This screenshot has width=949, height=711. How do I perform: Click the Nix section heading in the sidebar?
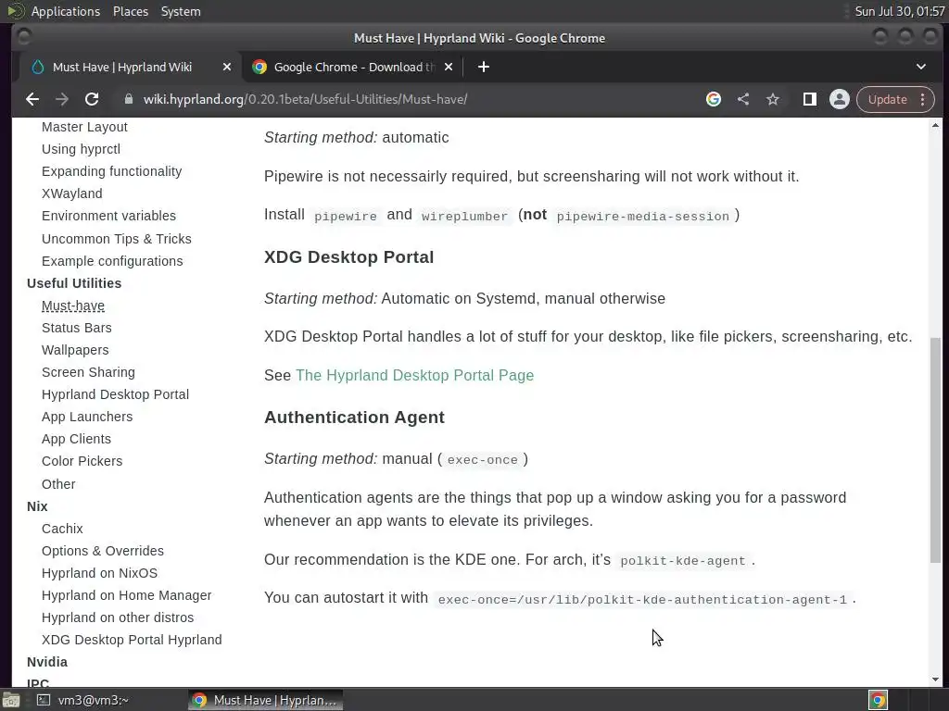coord(37,506)
